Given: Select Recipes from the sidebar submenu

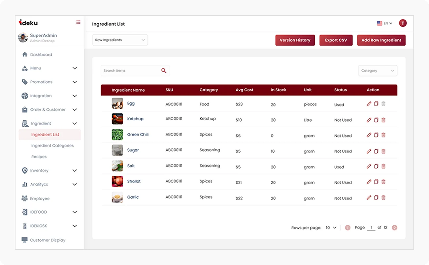Looking at the screenshot, I should (39, 157).
